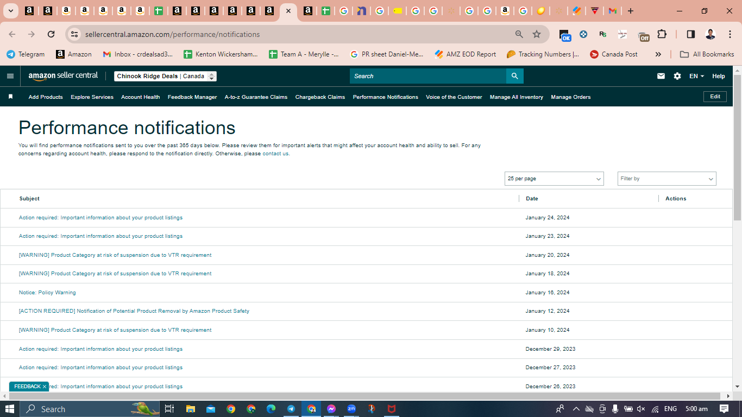Open the Account Health menu item

point(141,97)
